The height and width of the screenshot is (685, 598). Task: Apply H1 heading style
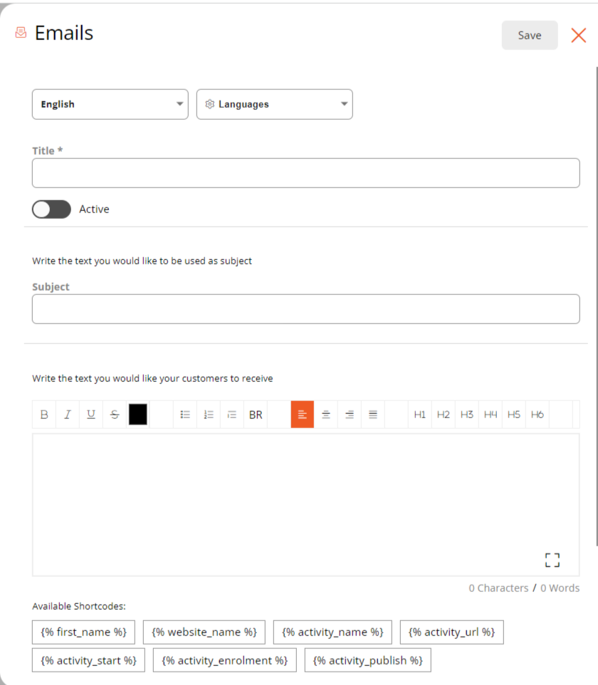pos(420,414)
